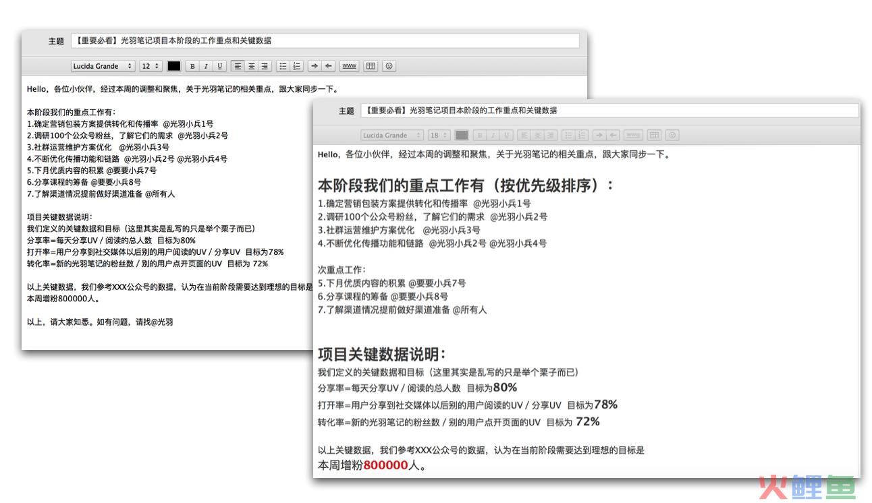The image size is (872, 503).
Task: Open the emoji smiley picker in front window
Action: (x=672, y=136)
